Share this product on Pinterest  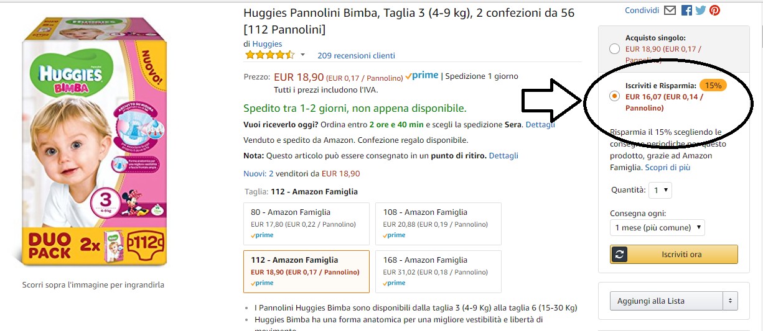(714, 11)
